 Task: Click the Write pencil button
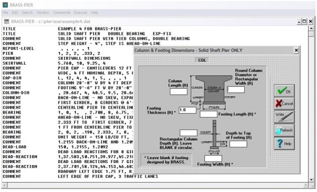(x=284, y=117)
